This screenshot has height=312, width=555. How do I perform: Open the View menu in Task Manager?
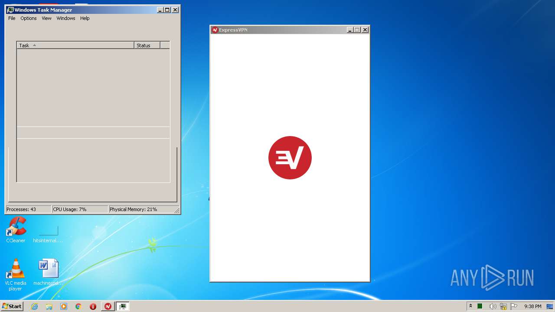pos(46,18)
